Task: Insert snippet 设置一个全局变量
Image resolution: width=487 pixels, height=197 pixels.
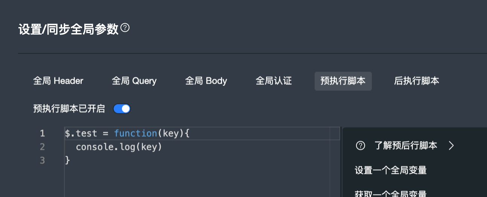Action: tap(391, 170)
